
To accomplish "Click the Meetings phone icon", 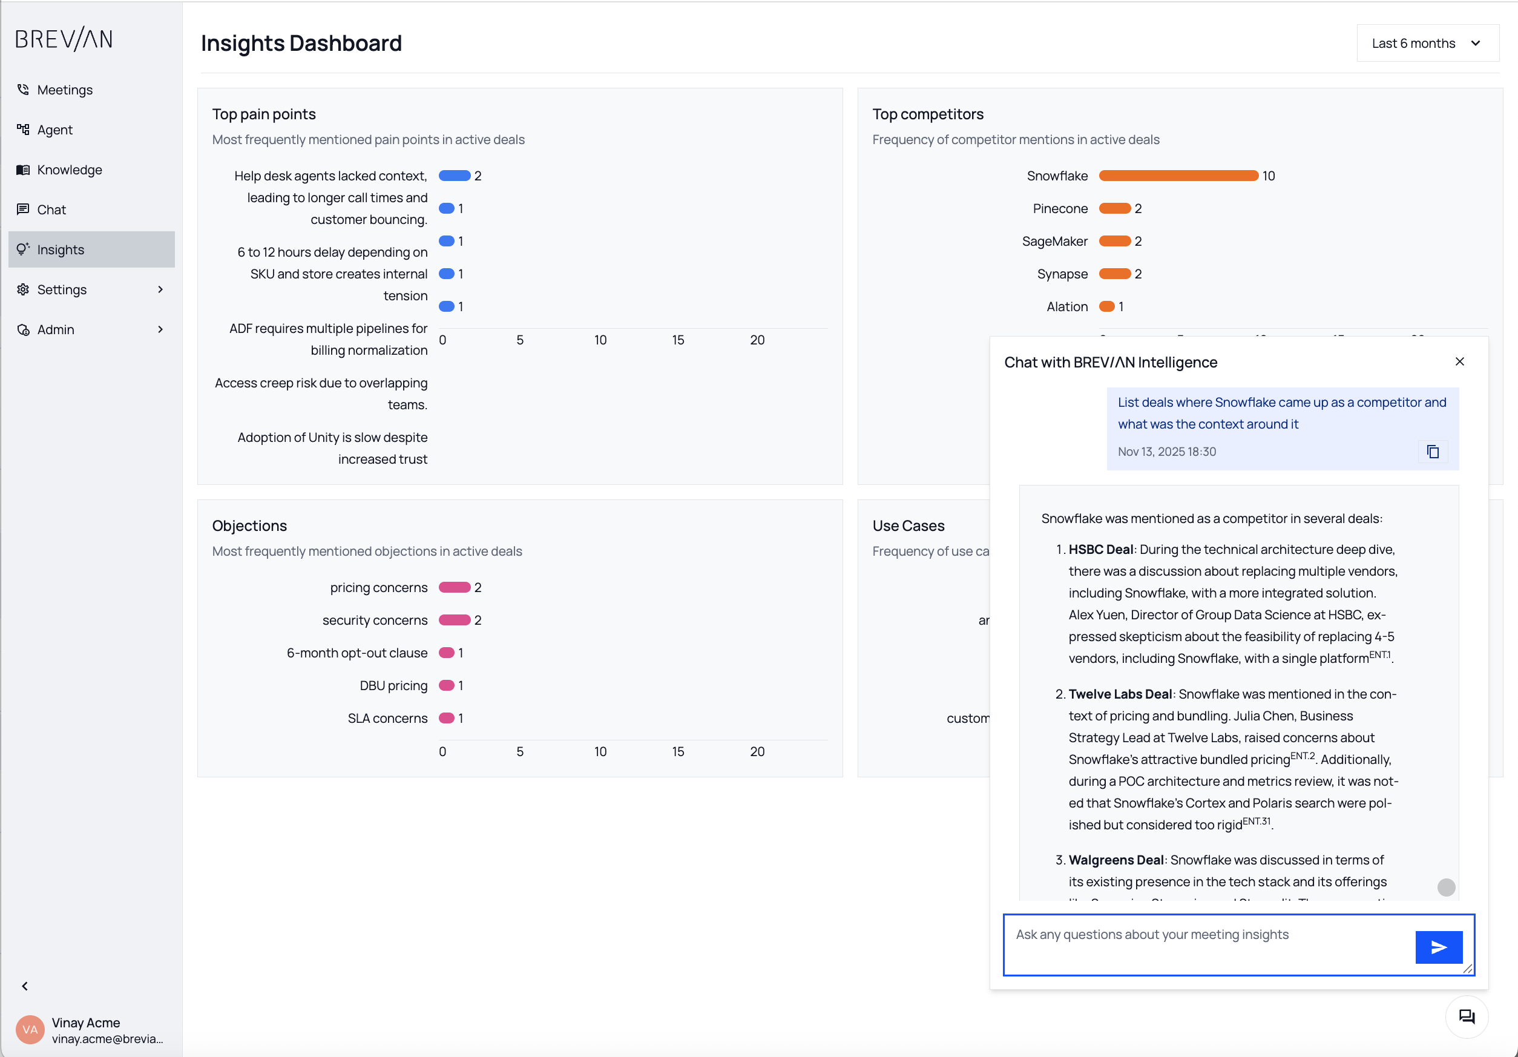I will (23, 90).
